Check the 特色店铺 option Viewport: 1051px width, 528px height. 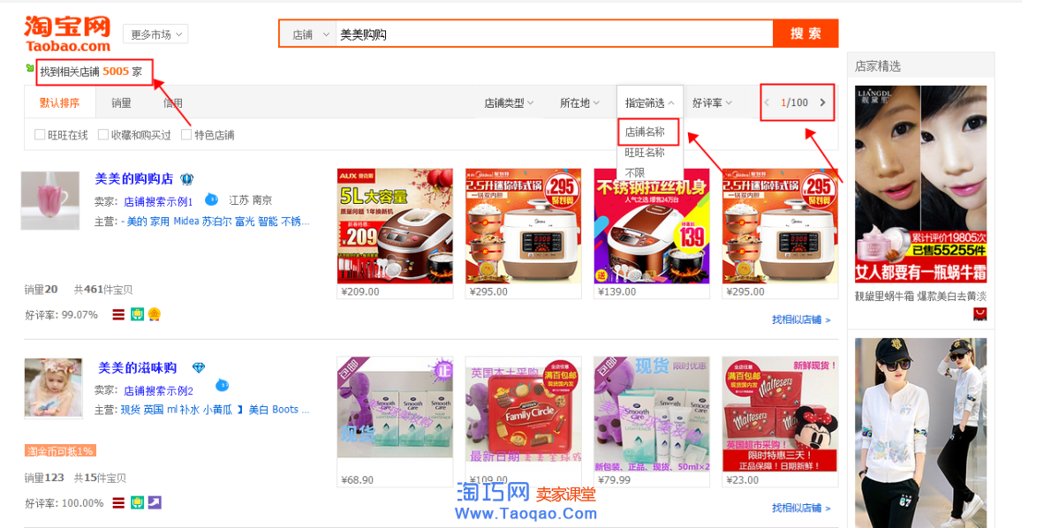pyautogui.click(x=186, y=135)
